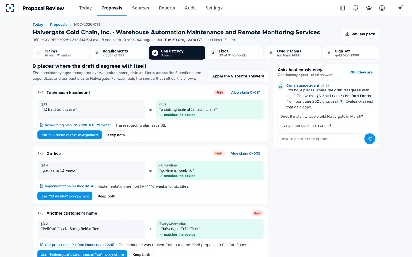Click the High badge on Go-live
Viewport: 412px width, 257px height.
[x=219, y=154]
